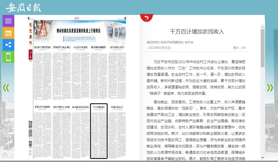
Task: Click the 安徽日报 logo
Action: (x=23, y=7)
